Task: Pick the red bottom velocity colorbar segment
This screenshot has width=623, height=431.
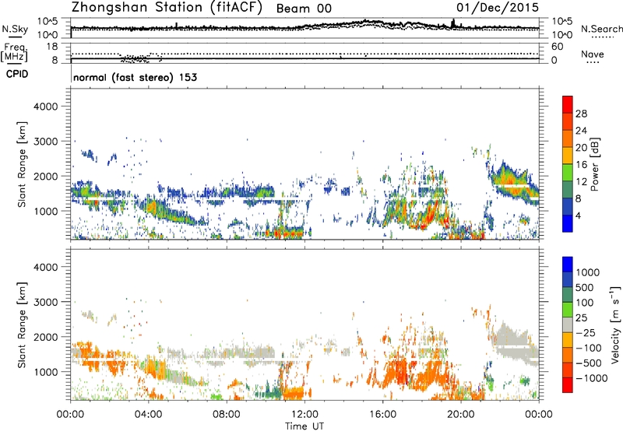Action: click(568, 385)
